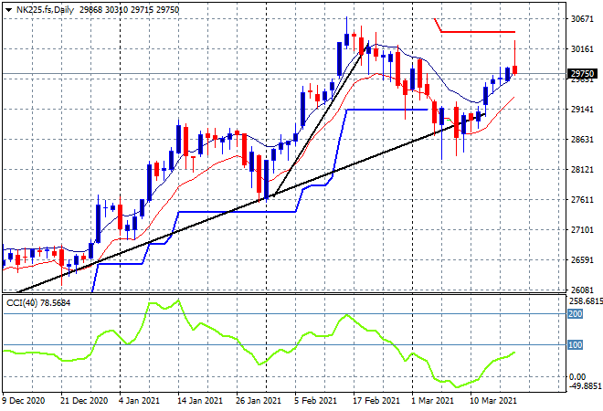Click the 5 Feb 2021 date label
The image size is (603, 411).
(x=316, y=401)
